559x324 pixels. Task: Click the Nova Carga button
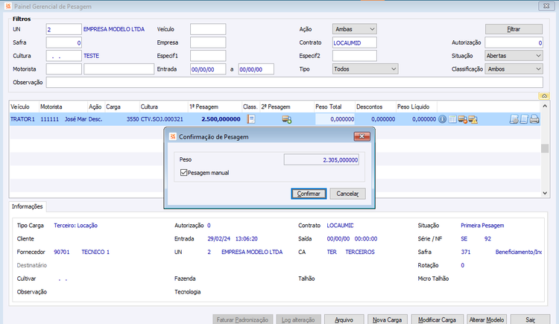[387, 320]
